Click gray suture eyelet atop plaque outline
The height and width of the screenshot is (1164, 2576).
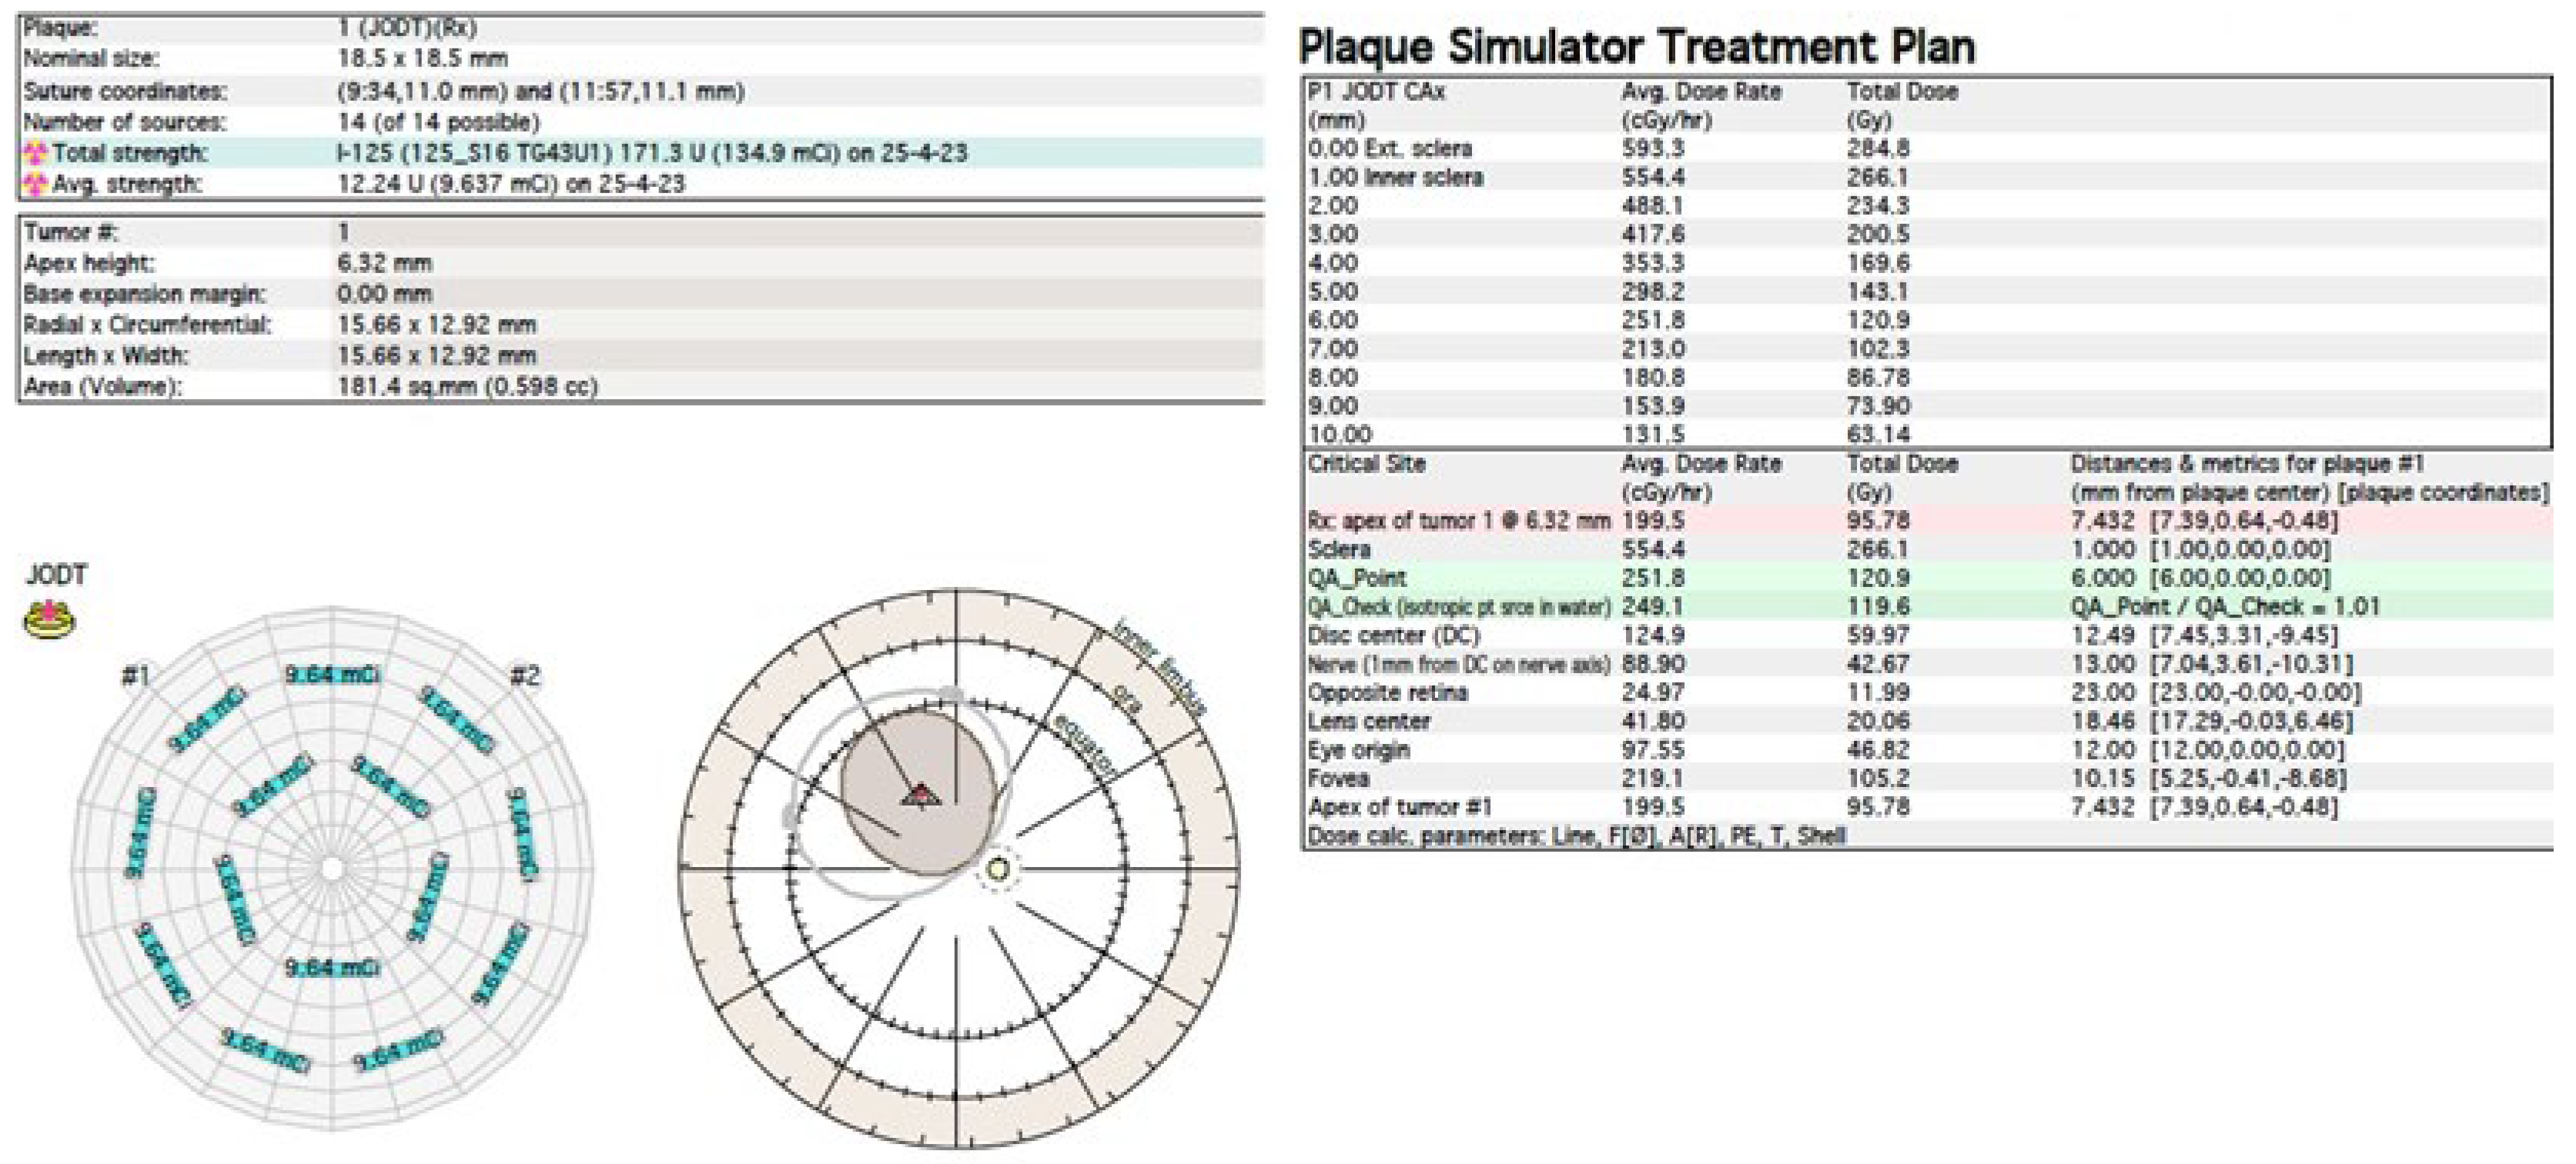[x=952, y=693]
